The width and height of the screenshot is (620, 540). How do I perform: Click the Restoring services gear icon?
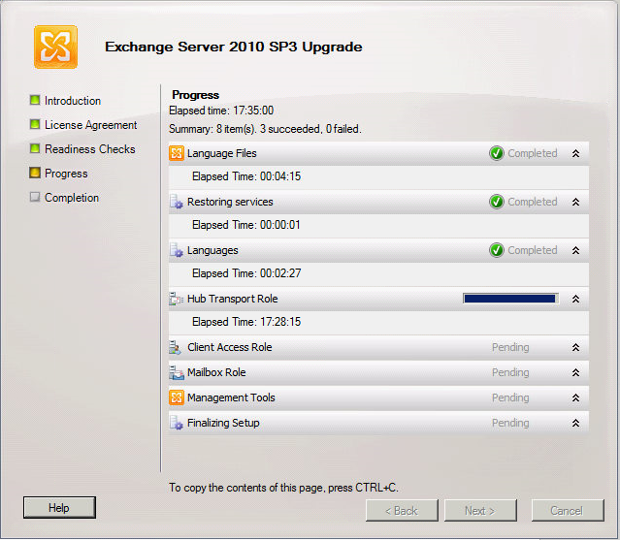(177, 202)
